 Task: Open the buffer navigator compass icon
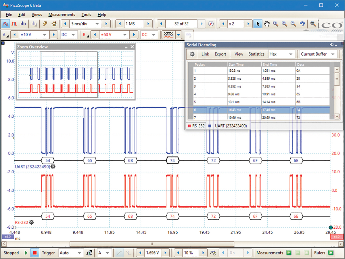pyautogui.click(x=211, y=24)
